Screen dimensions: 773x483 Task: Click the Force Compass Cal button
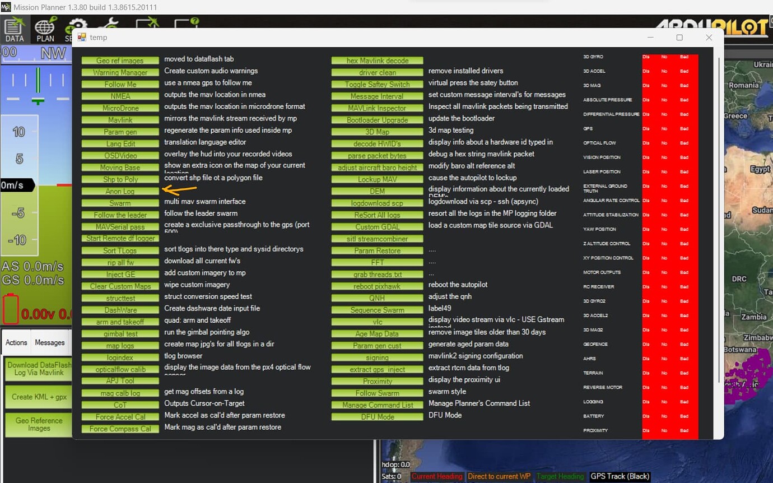coord(120,429)
